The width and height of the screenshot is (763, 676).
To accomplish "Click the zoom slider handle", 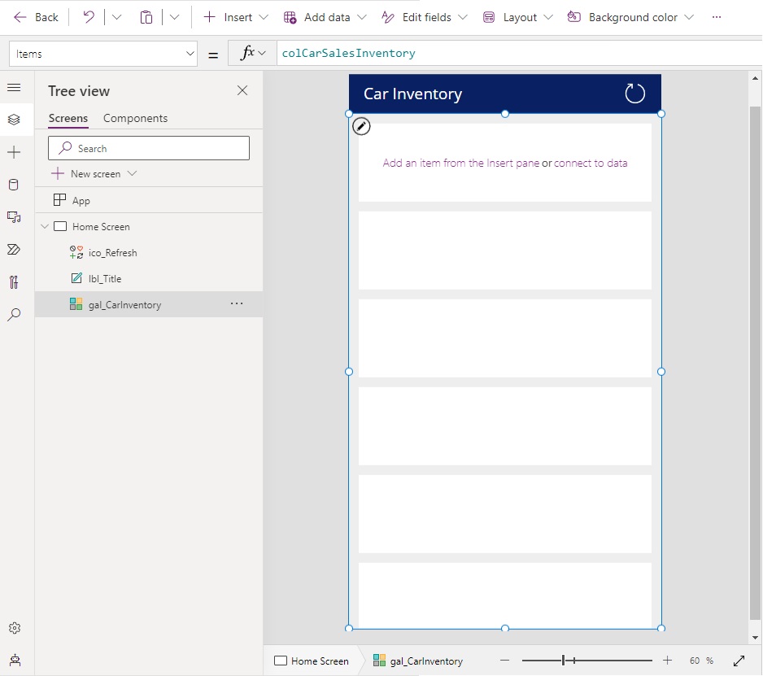I will (564, 661).
